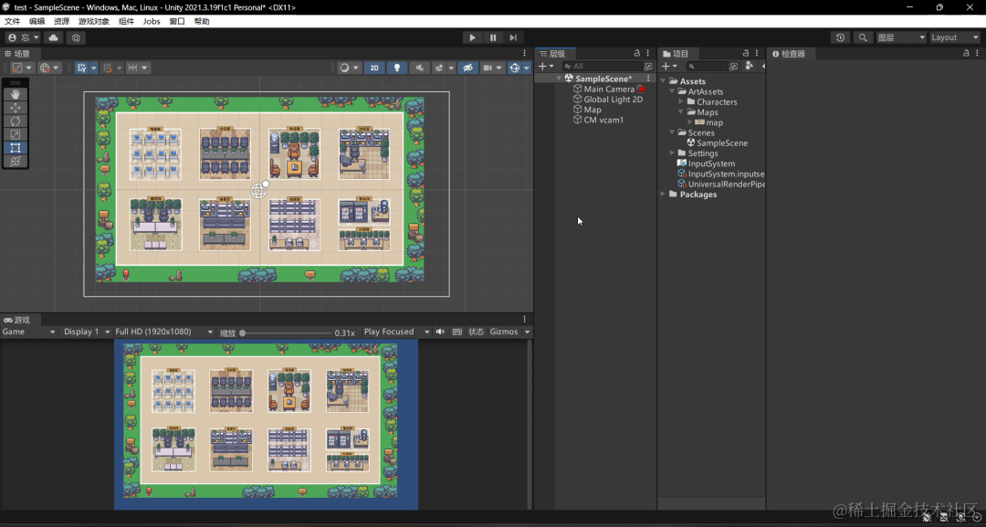This screenshot has height=527, width=986.
Task: Click the Step frame button
Action: pos(513,37)
